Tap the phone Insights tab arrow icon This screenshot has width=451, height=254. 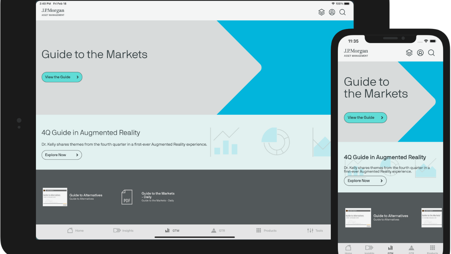pyautogui.click(x=369, y=248)
